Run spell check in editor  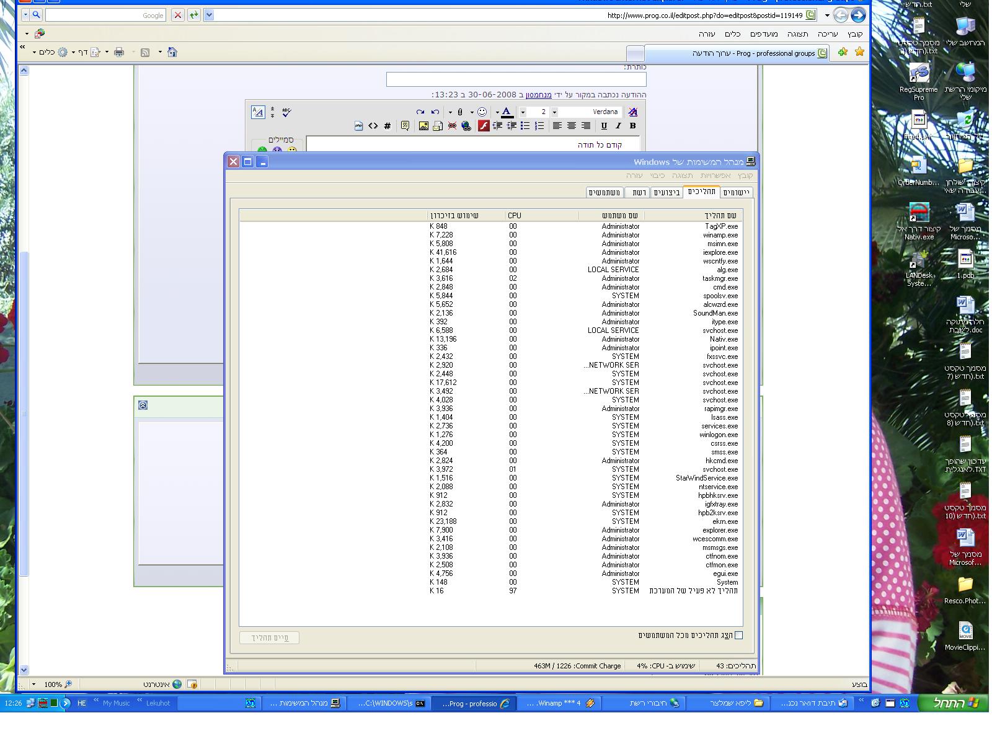[286, 112]
